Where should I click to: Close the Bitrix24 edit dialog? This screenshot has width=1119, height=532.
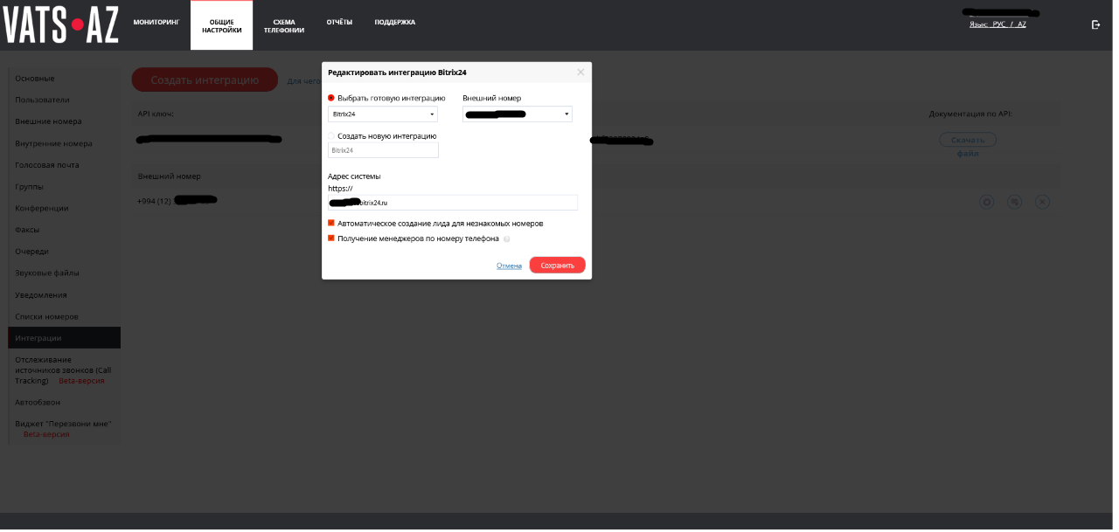[580, 73]
